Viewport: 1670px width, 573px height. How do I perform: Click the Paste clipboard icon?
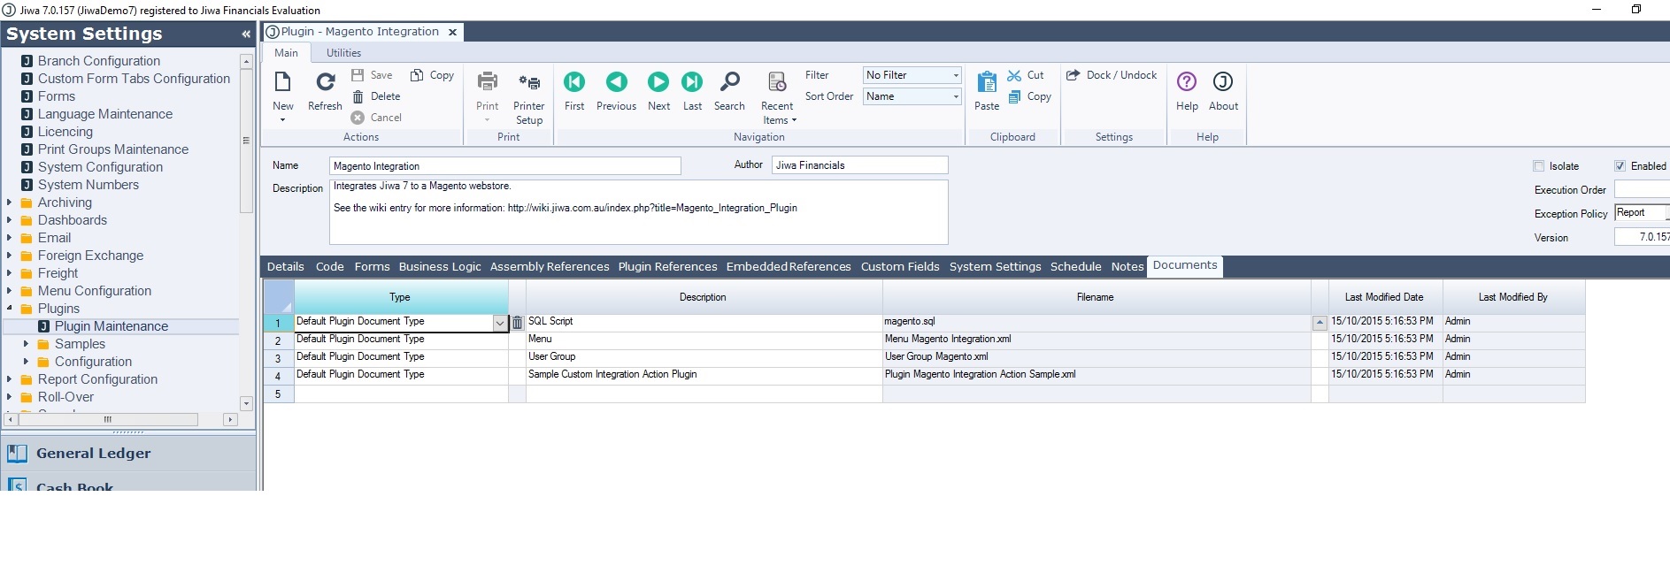[987, 83]
